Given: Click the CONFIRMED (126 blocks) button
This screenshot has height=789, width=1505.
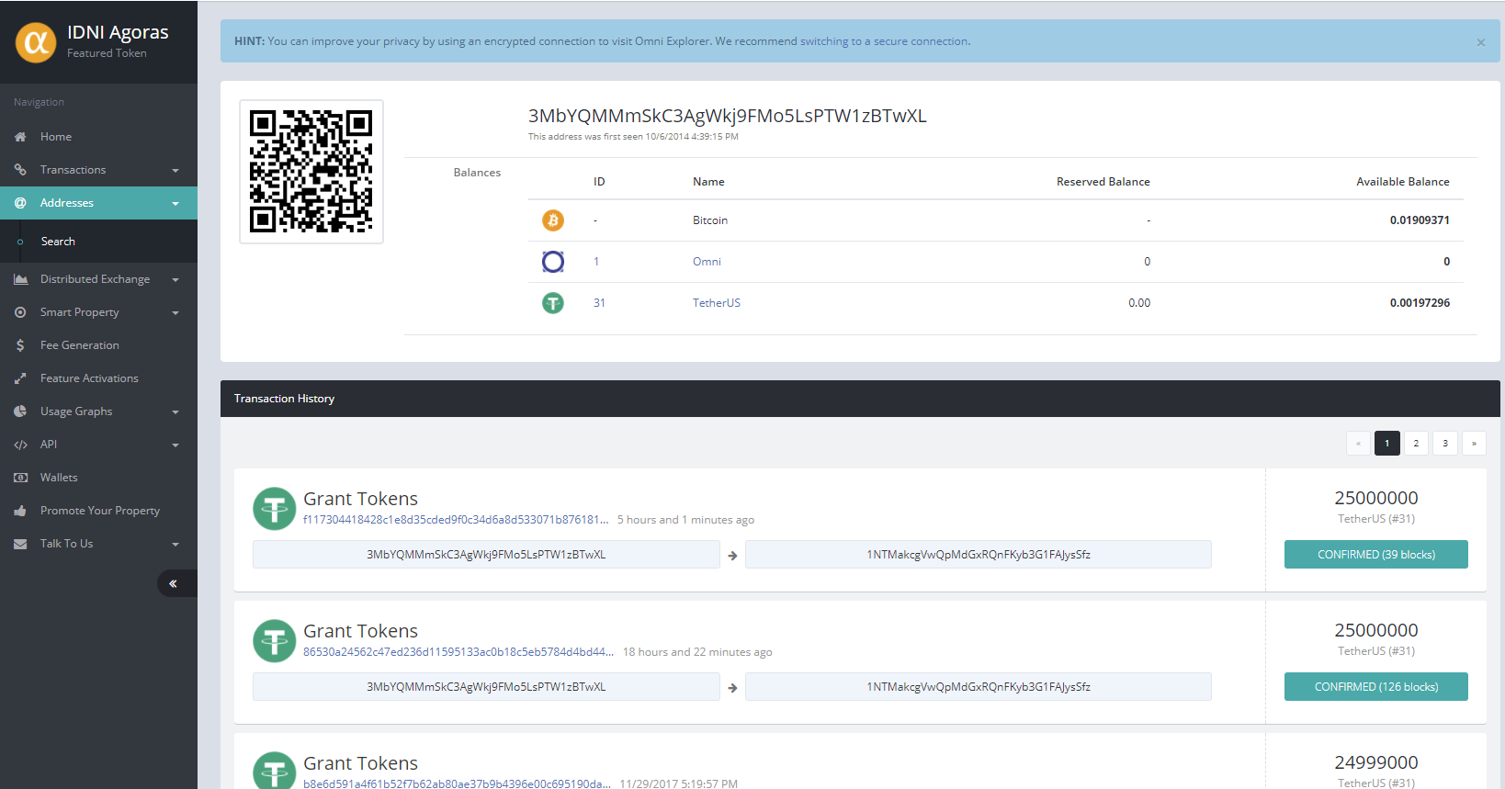Looking at the screenshot, I should (x=1376, y=687).
